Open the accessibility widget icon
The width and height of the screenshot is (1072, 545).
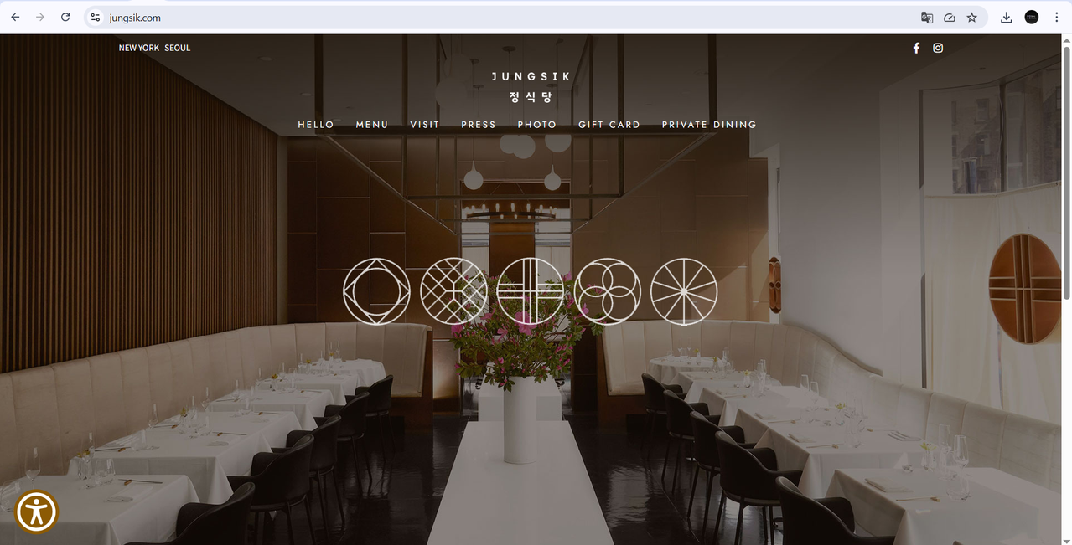pos(36,512)
